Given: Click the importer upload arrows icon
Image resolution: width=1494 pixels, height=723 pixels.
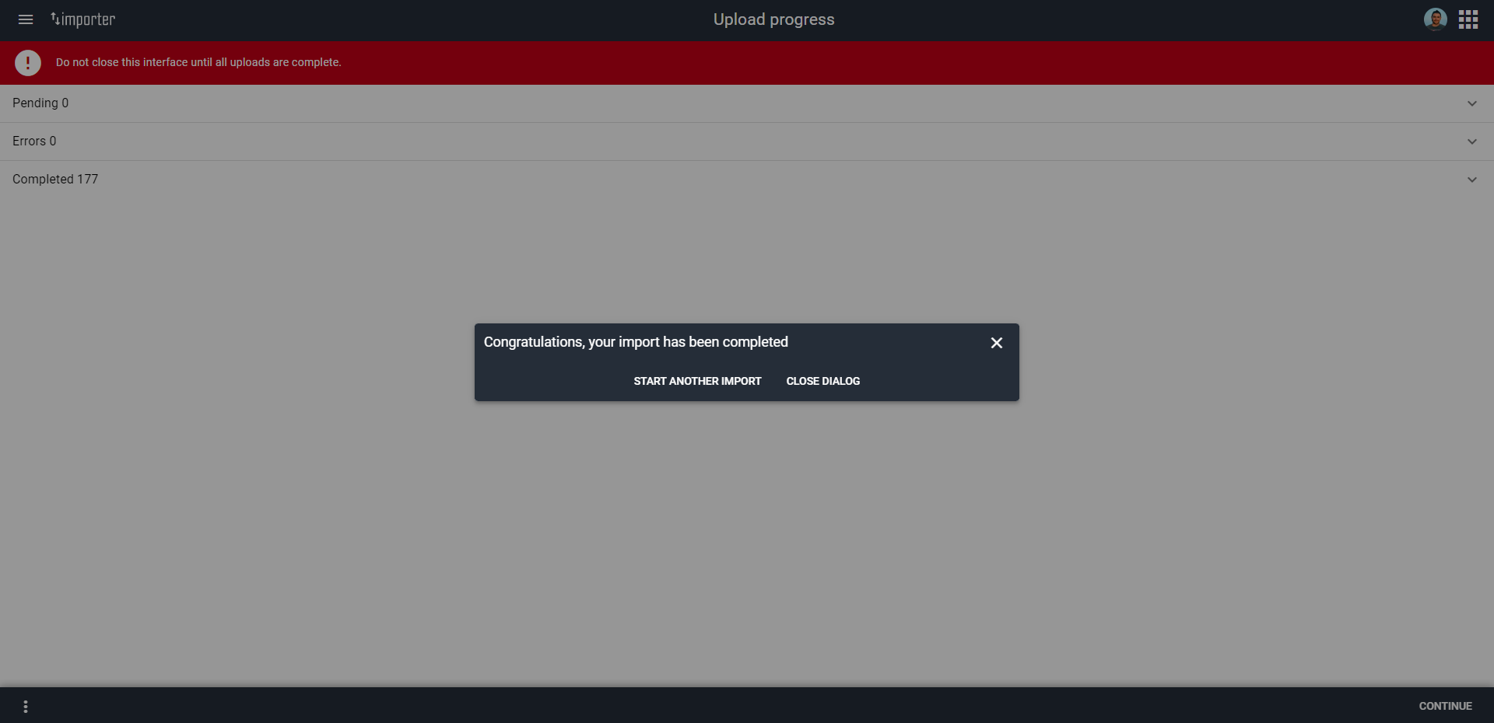Looking at the screenshot, I should [x=55, y=19].
